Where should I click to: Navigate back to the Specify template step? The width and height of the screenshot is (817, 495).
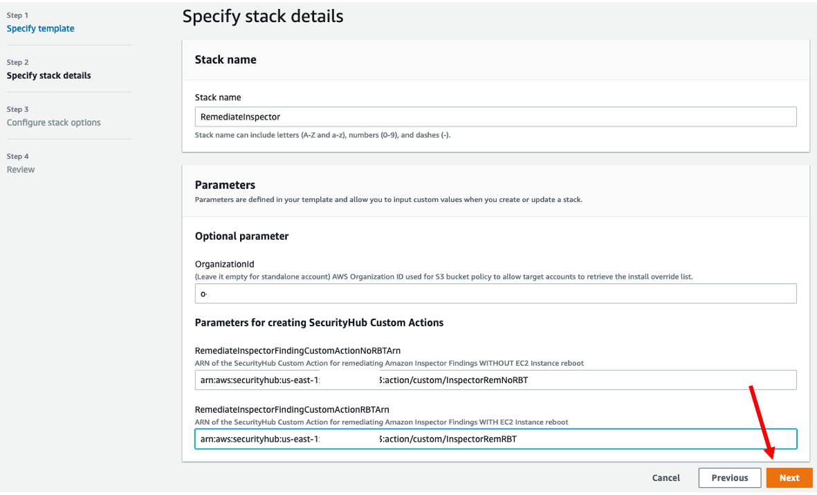40,28
